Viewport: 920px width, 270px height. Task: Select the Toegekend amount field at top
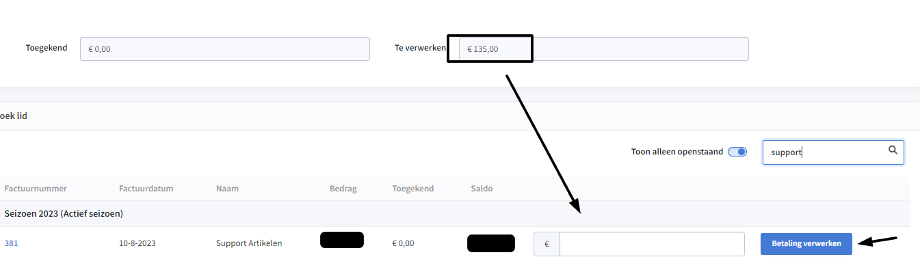(x=225, y=49)
